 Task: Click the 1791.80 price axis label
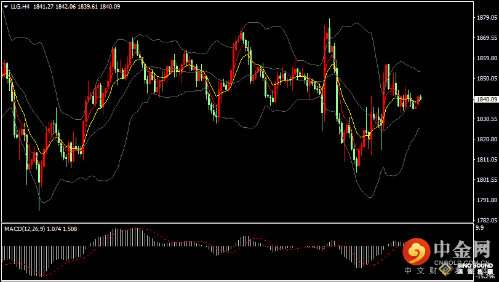tap(487, 200)
